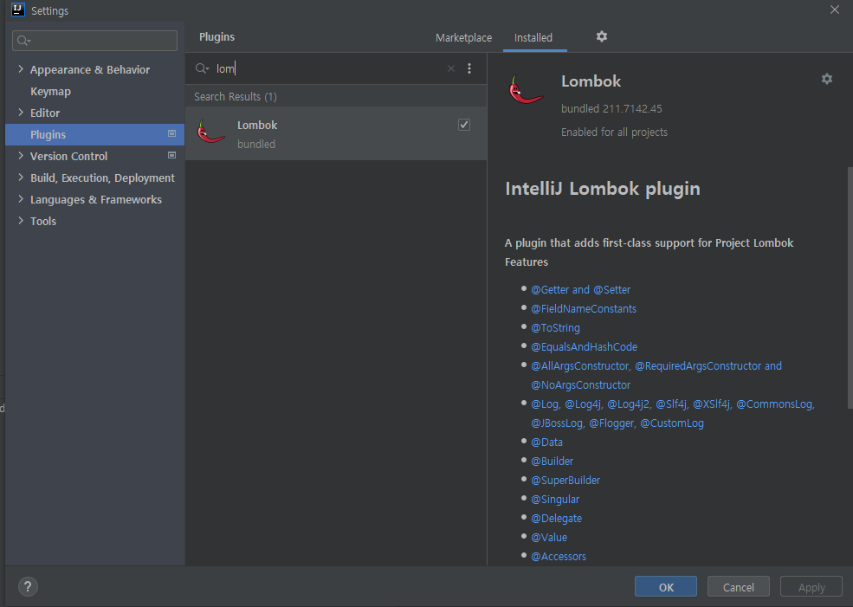853x607 pixels.
Task: Expand Languages & Frameworks group
Action: 21,199
